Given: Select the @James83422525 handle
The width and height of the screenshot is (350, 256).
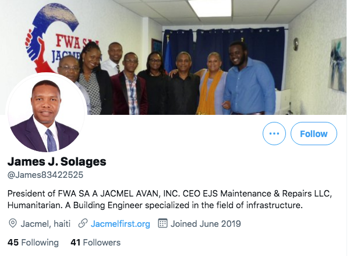Looking at the screenshot, I should tap(45, 175).
